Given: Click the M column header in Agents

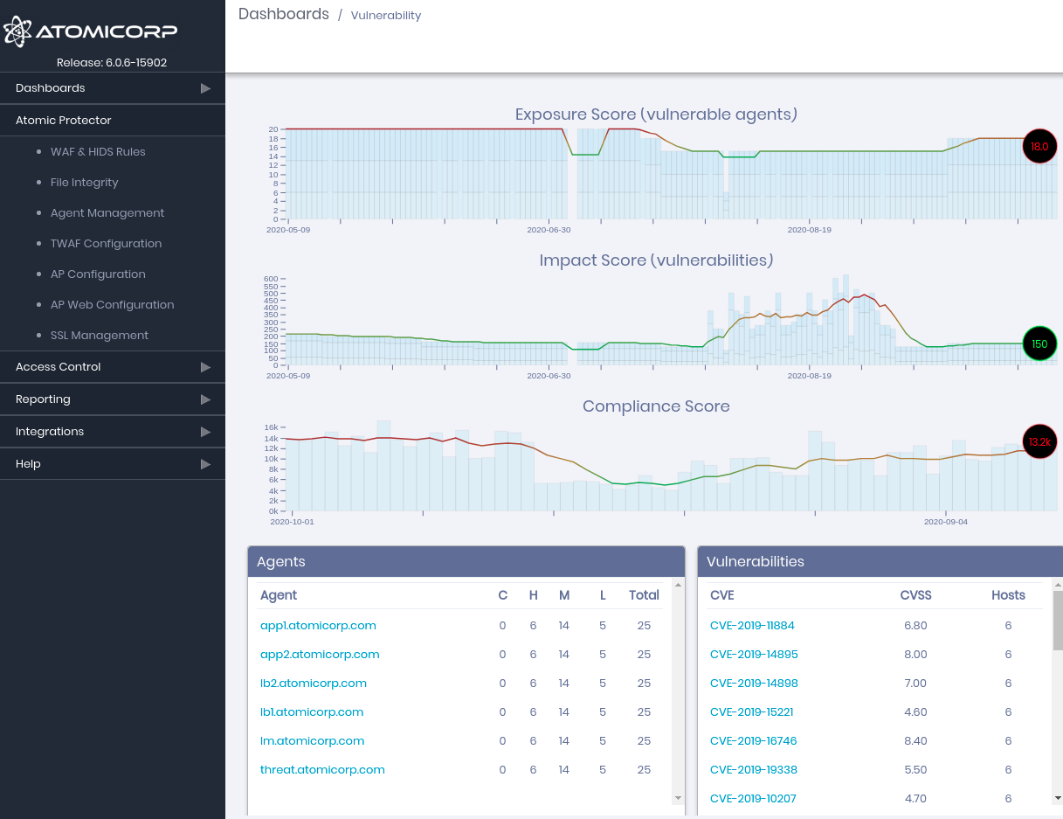Looking at the screenshot, I should [x=564, y=595].
